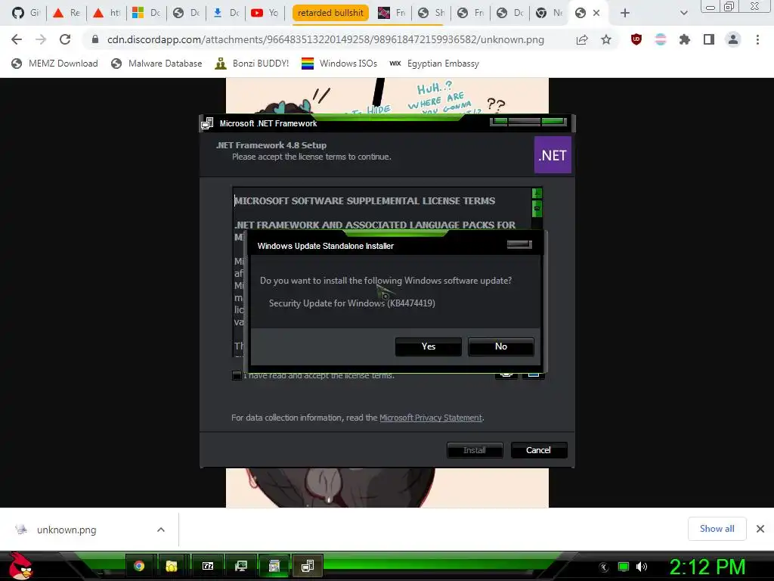Viewport: 774px width, 581px height.
Task: Open the Egyptian Embassy bookmark
Action: tap(434, 64)
